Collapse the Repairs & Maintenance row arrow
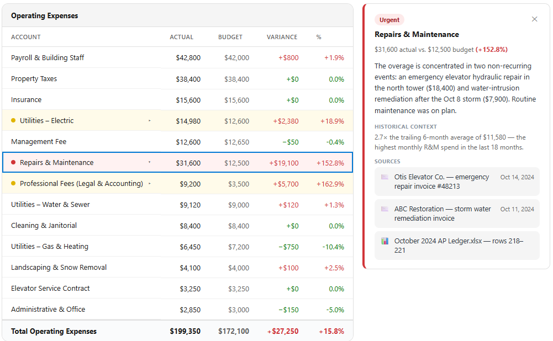Viewport: 553px width, 341px height. tap(150, 162)
